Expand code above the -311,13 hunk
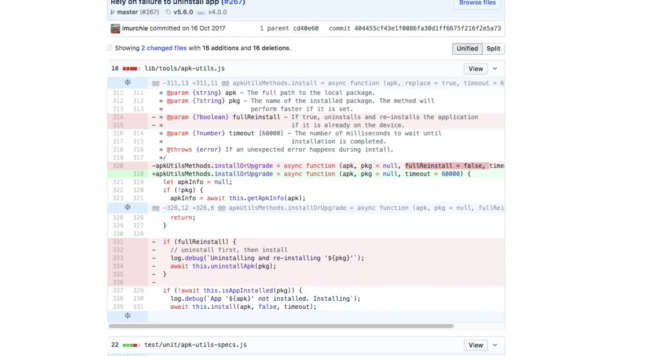This screenshot has height=356, width=666. [127, 83]
